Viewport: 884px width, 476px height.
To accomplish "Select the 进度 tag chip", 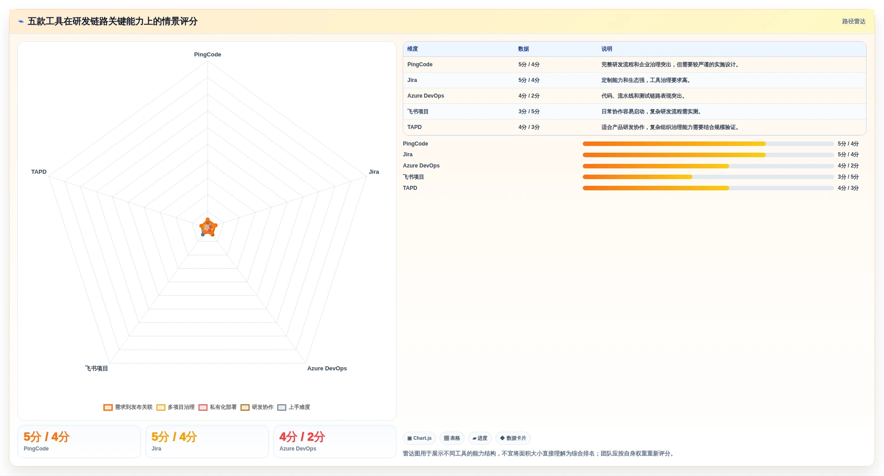I will [x=480, y=438].
